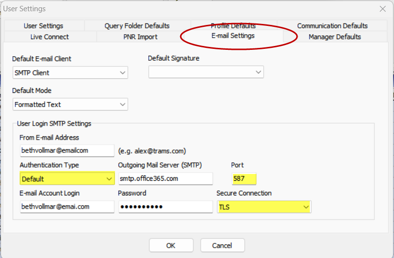Image resolution: width=394 pixels, height=258 pixels.
Task: Select the Profile Defaults tab
Action: pyautogui.click(x=233, y=26)
